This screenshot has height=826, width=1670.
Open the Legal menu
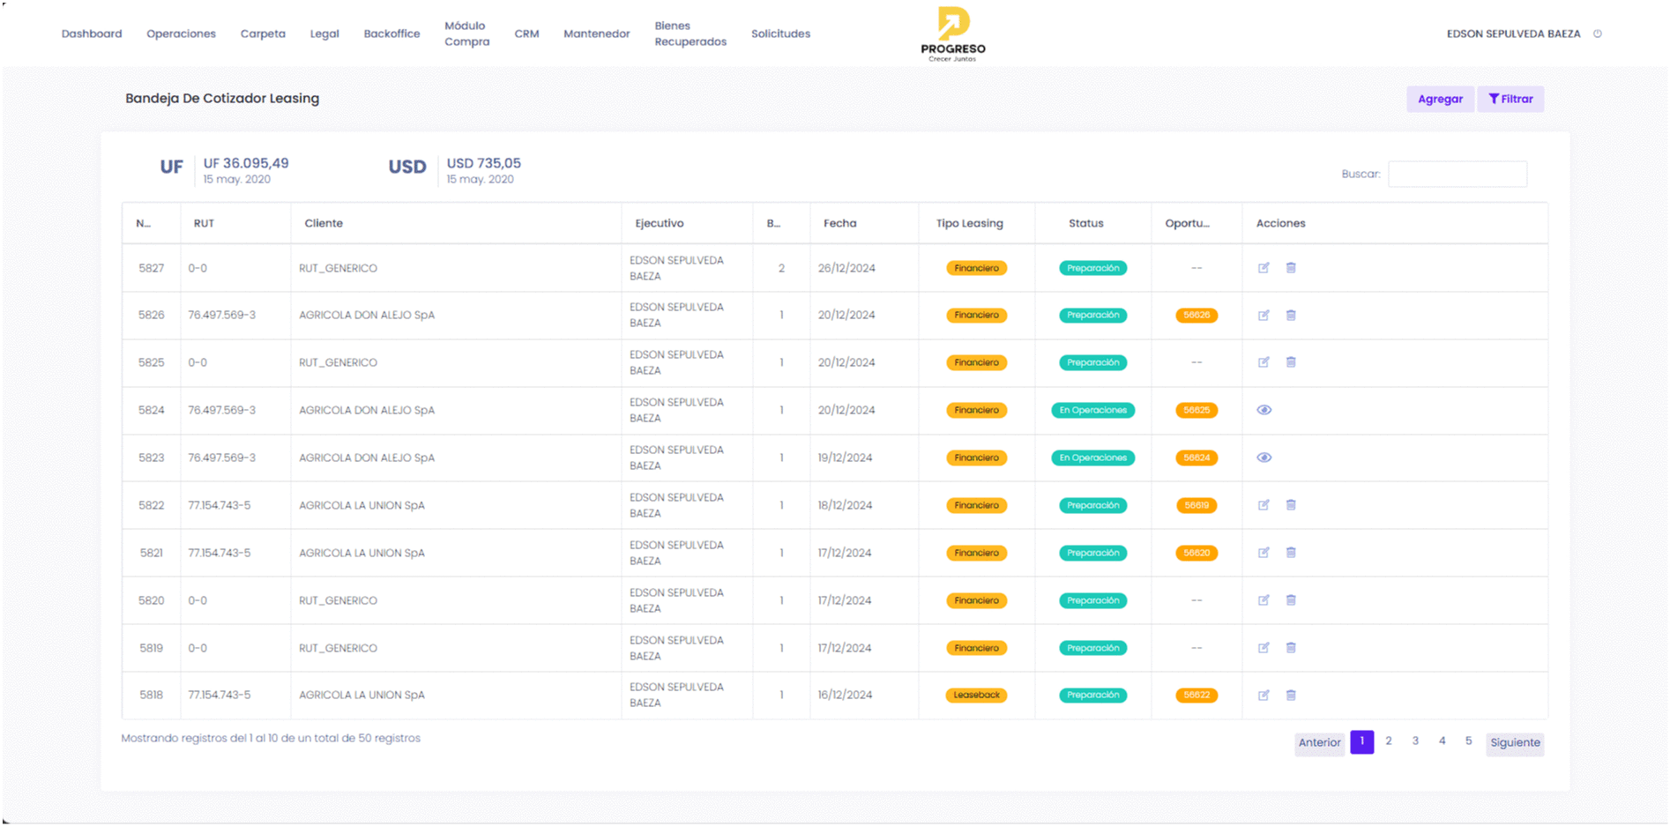tap(324, 33)
